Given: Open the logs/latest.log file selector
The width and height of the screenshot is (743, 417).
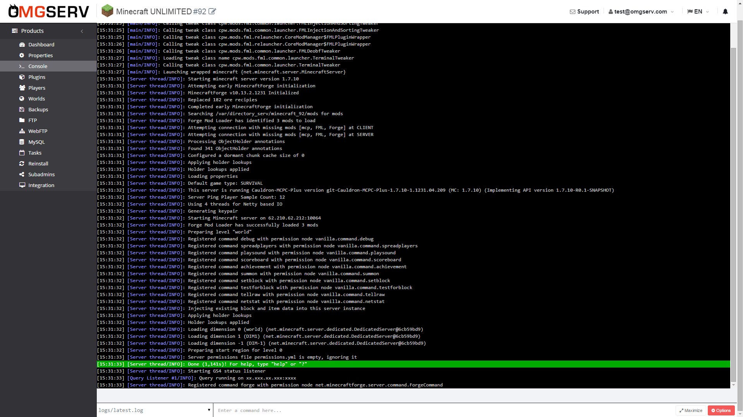Looking at the screenshot, I should pos(154,410).
